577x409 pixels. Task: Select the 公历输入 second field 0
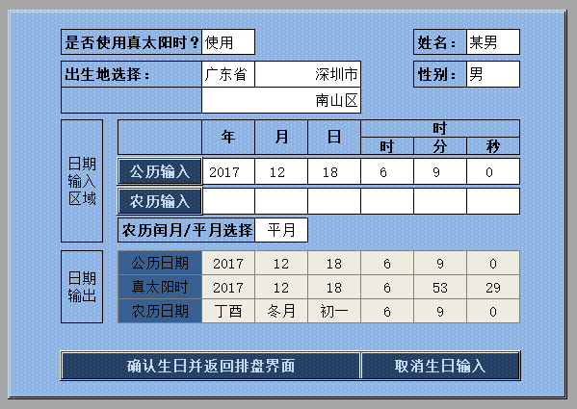493,171
